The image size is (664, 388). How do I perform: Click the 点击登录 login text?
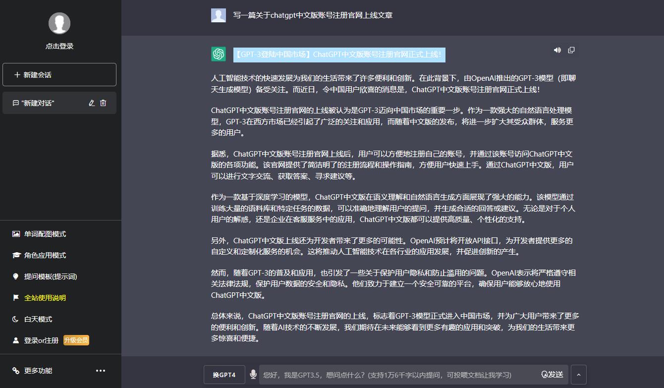click(59, 46)
